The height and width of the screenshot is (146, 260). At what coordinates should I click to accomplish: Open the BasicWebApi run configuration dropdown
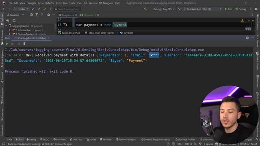point(202,9)
